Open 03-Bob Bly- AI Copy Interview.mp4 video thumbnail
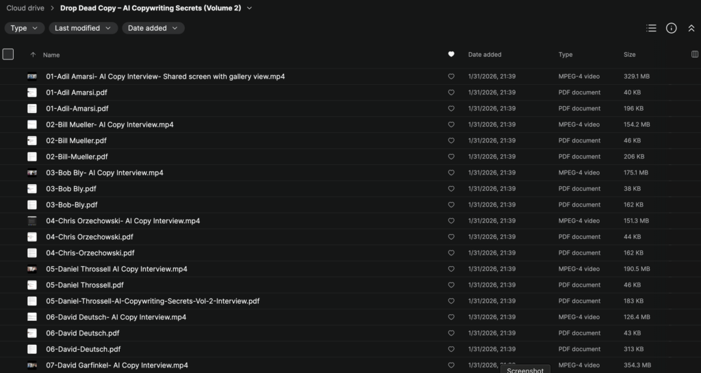 point(32,172)
